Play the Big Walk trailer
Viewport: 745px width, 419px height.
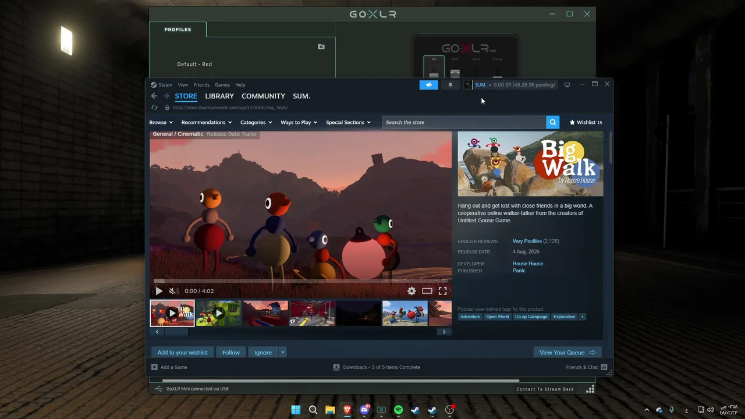(159, 291)
